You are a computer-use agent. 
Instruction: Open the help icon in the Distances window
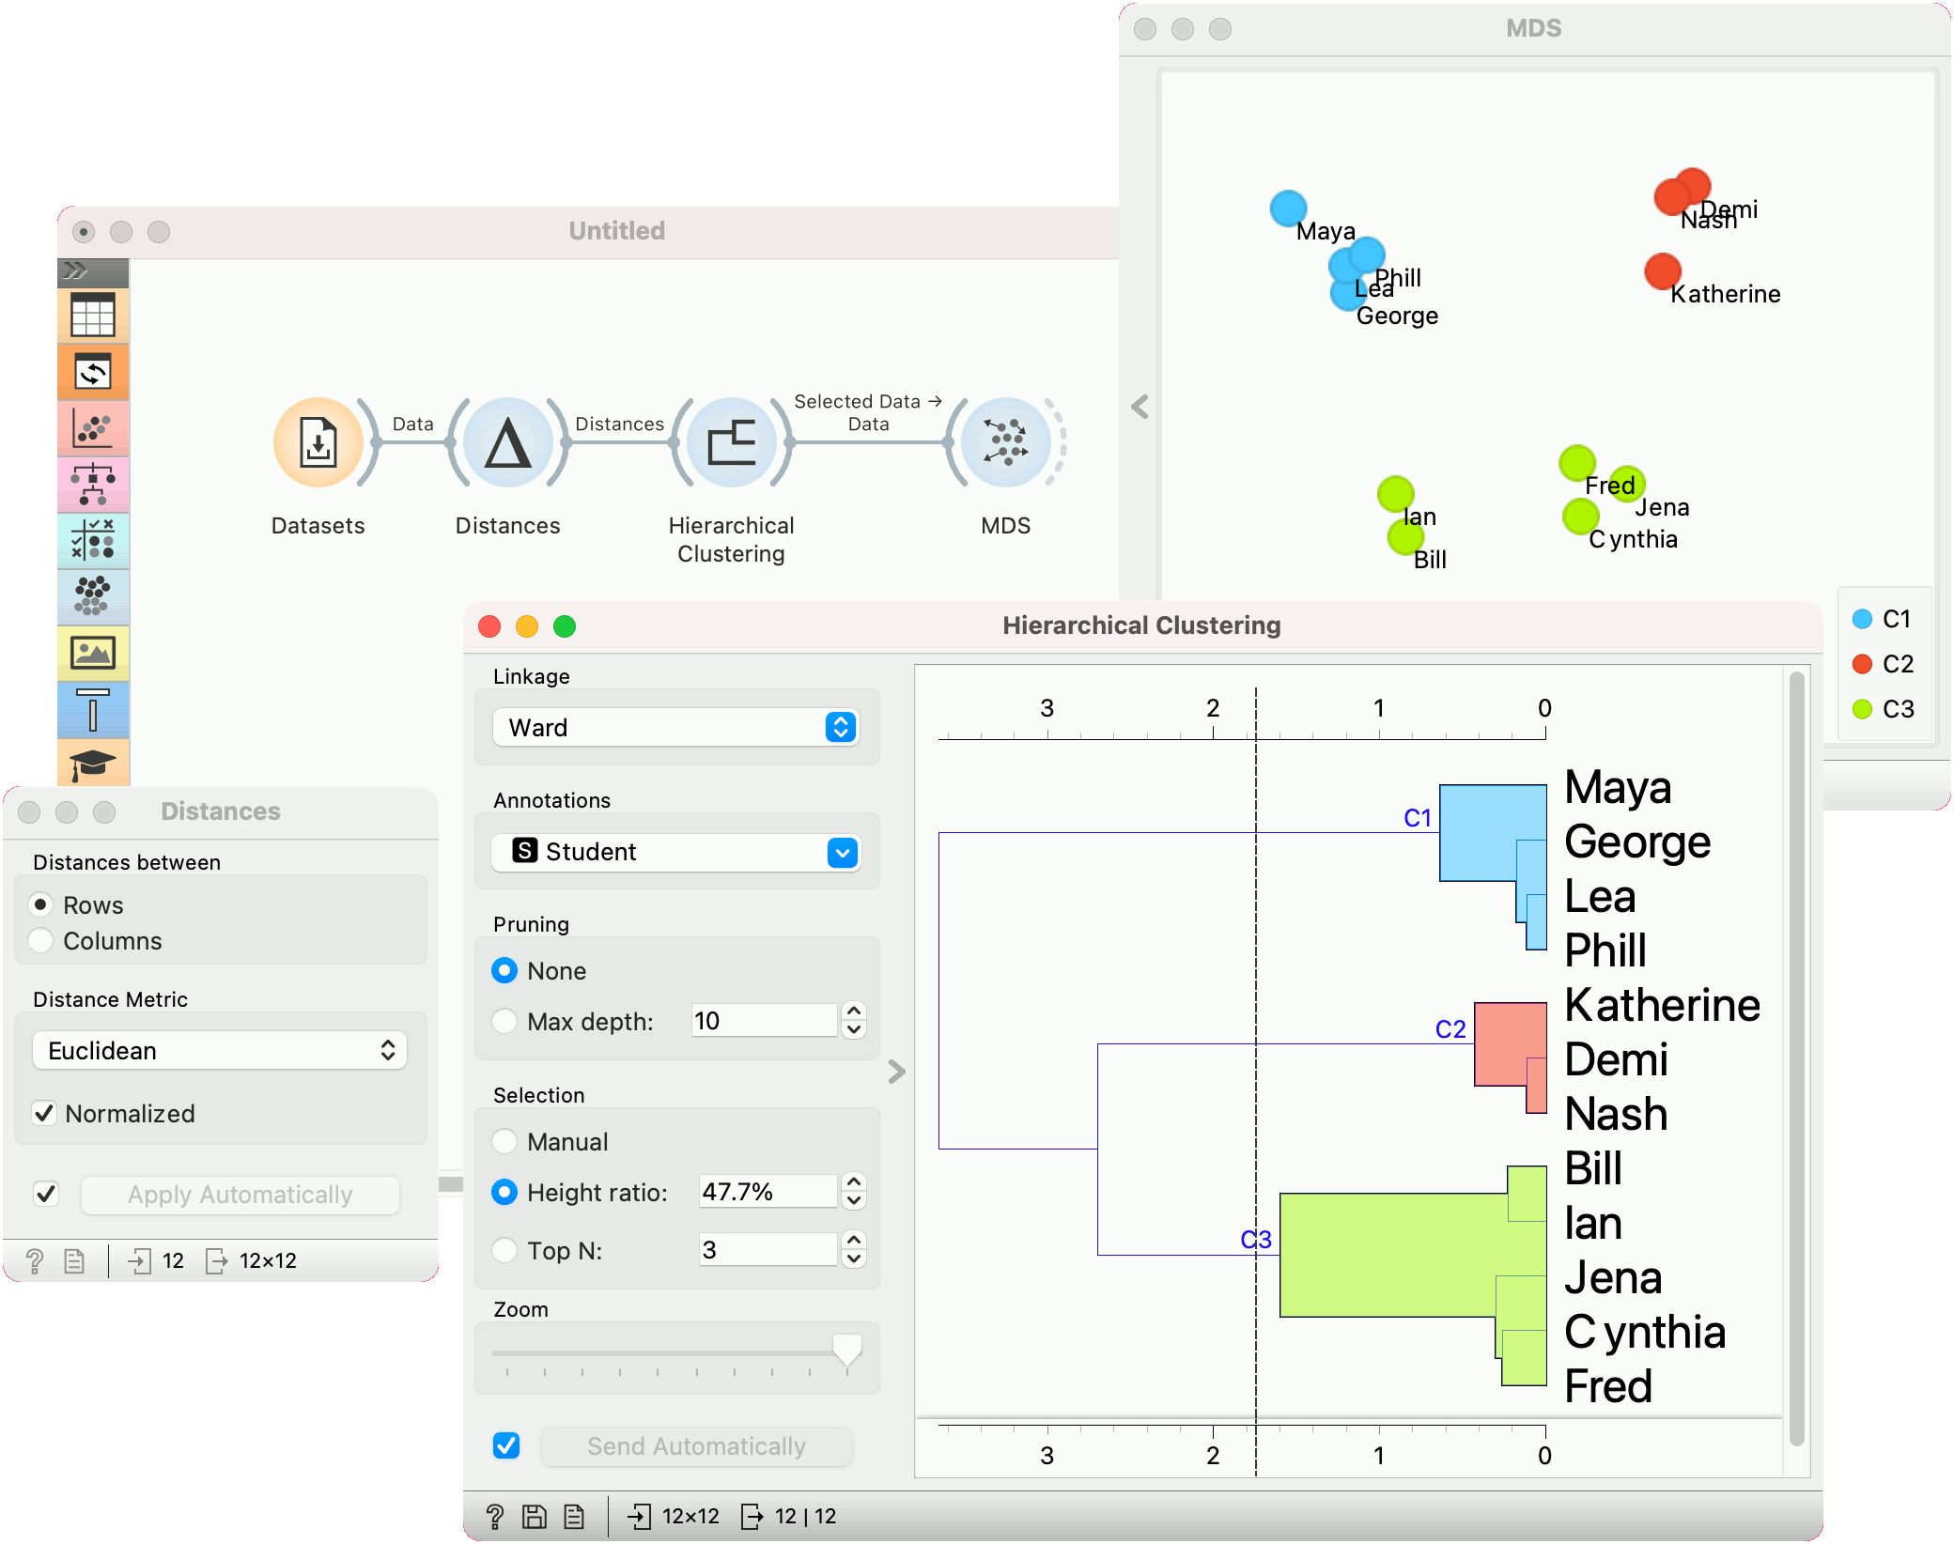point(35,1260)
